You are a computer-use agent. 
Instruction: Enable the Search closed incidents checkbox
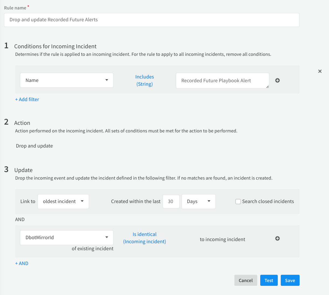[x=238, y=202]
